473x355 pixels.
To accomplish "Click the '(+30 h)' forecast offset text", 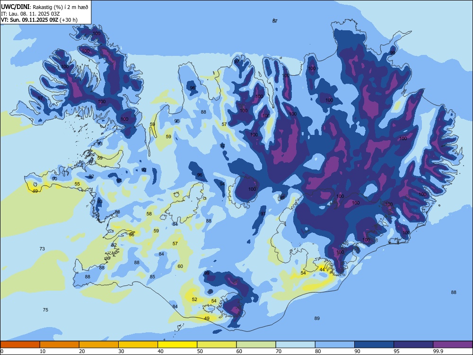I will pyautogui.click(x=69, y=20).
